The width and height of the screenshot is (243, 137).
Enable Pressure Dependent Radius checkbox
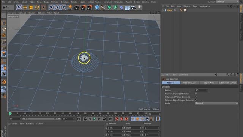(196, 94)
